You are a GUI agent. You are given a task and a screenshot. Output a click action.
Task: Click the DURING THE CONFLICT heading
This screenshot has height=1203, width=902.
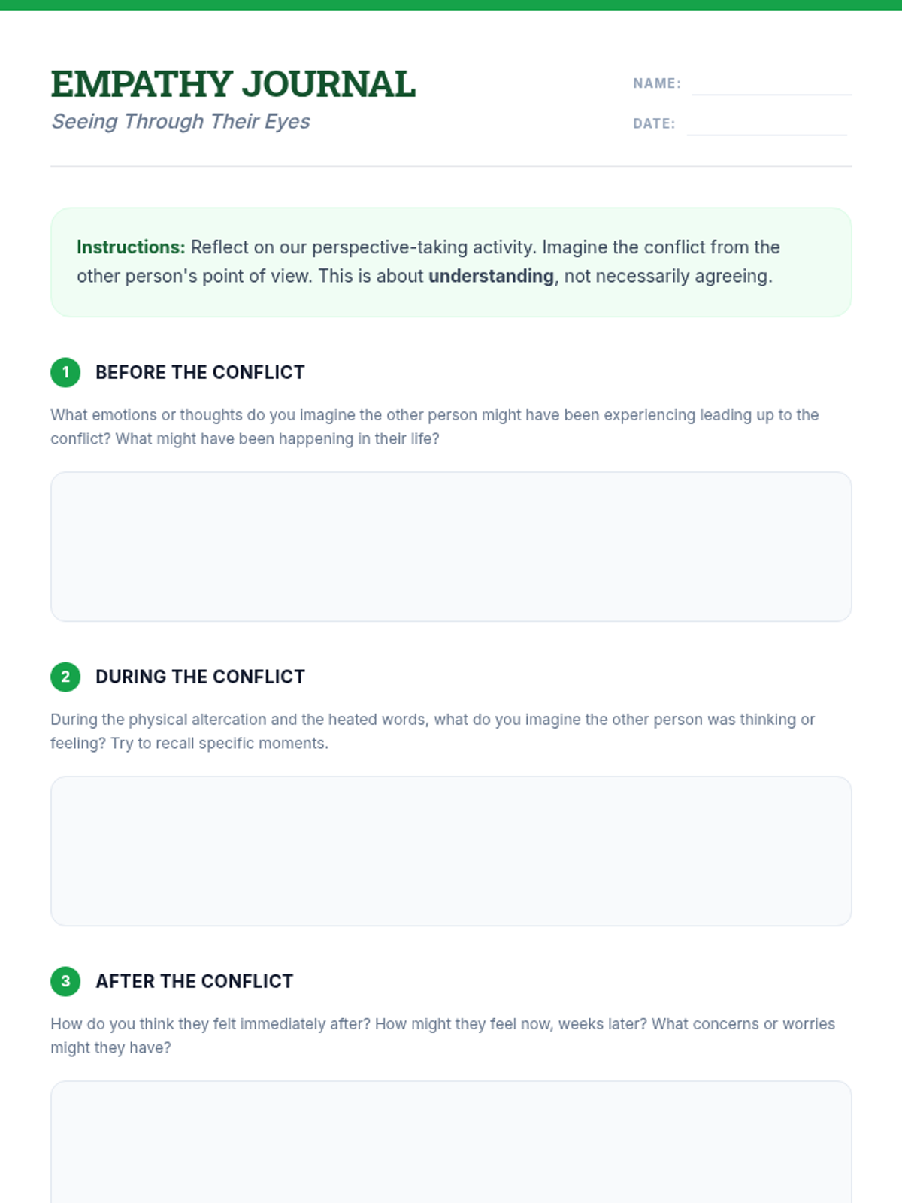[x=200, y=677]
